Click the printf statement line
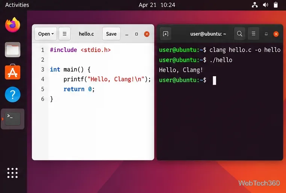The image size is (286, 193). [x=107, y=79]
